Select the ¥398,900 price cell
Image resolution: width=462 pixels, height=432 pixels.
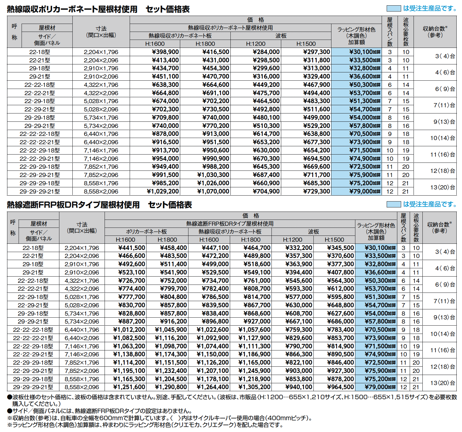coord(165,52)
